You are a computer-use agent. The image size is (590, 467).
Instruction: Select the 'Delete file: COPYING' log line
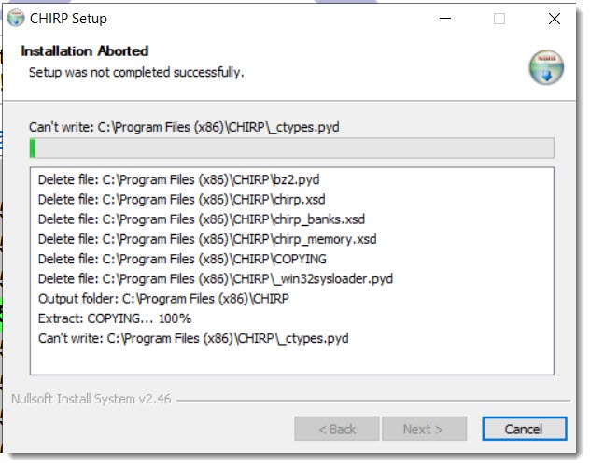[182, 260]
